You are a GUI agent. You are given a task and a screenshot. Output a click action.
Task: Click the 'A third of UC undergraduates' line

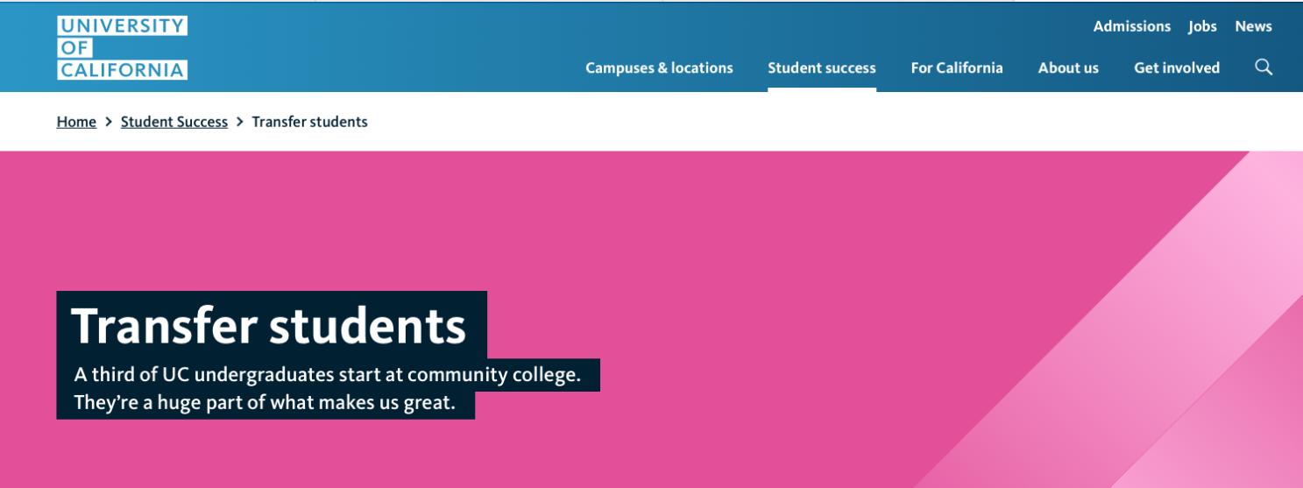328,375
